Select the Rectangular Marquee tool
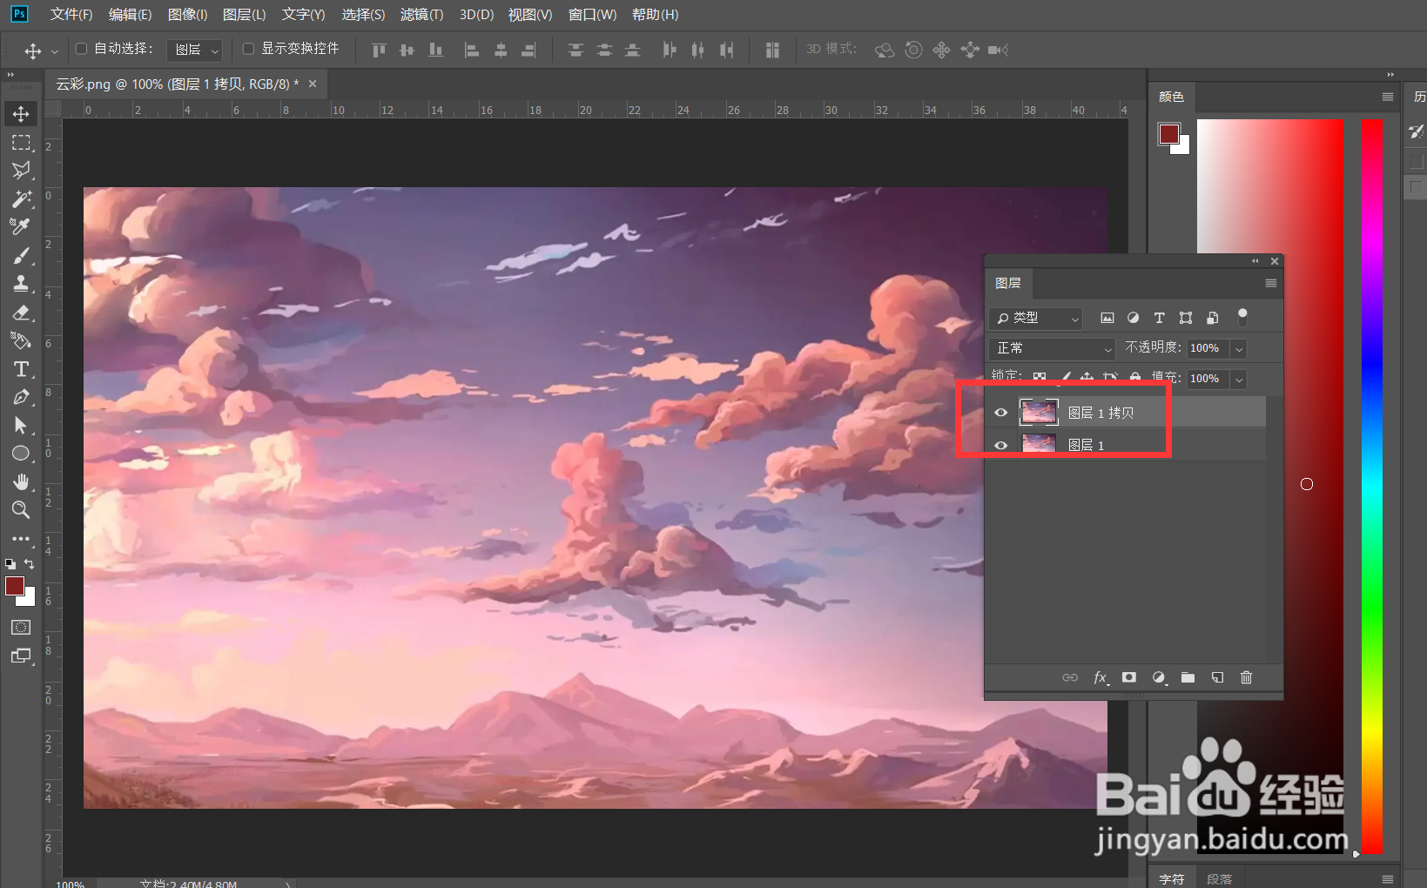Screen dimensions: 1427x888 pyautogui.click(x=21, y=142)
